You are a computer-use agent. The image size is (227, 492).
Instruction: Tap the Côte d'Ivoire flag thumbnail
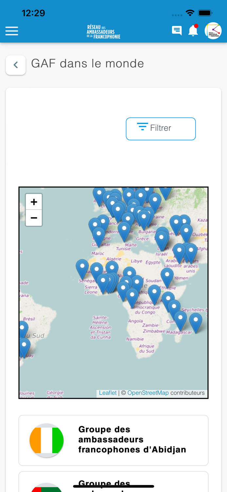pyautogui.click(x=47, y=440)
